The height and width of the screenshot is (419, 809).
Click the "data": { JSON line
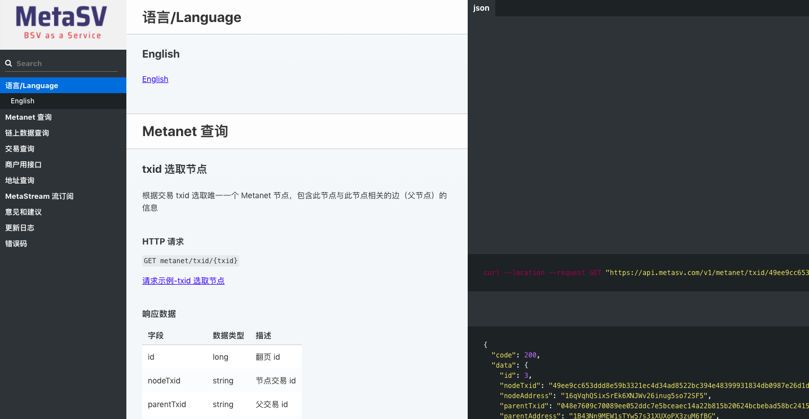coord(509,365)
